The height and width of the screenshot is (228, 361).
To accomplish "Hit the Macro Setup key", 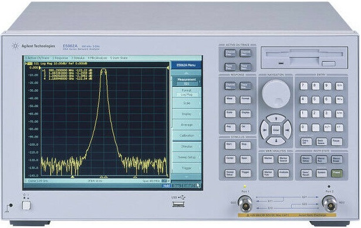I will (306, 159).
